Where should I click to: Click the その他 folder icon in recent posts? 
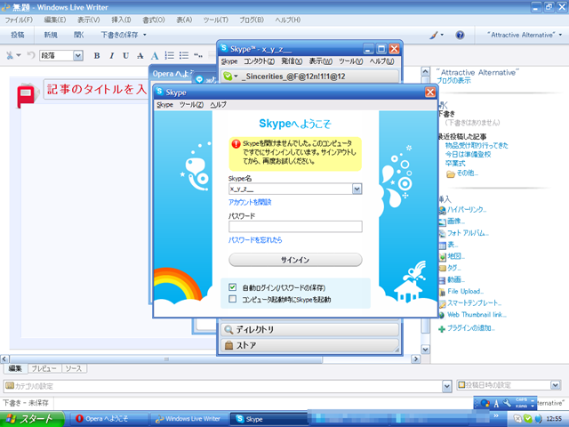coord(451,174)
